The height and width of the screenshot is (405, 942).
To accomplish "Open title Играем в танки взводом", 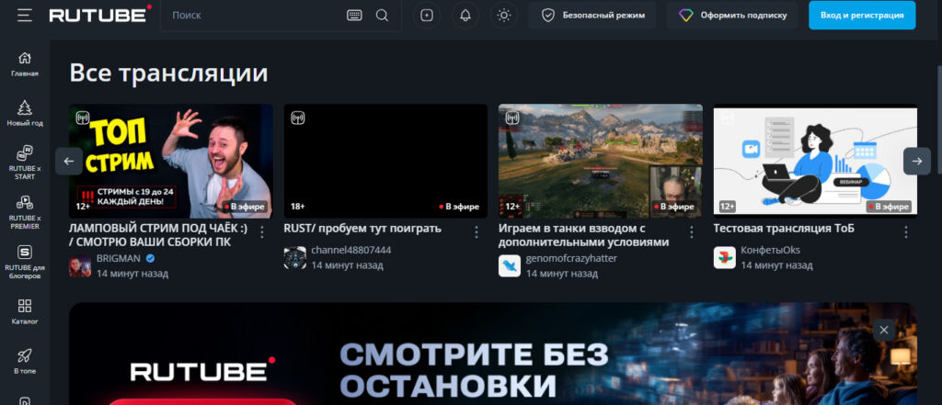I will [x=583, y=235].
